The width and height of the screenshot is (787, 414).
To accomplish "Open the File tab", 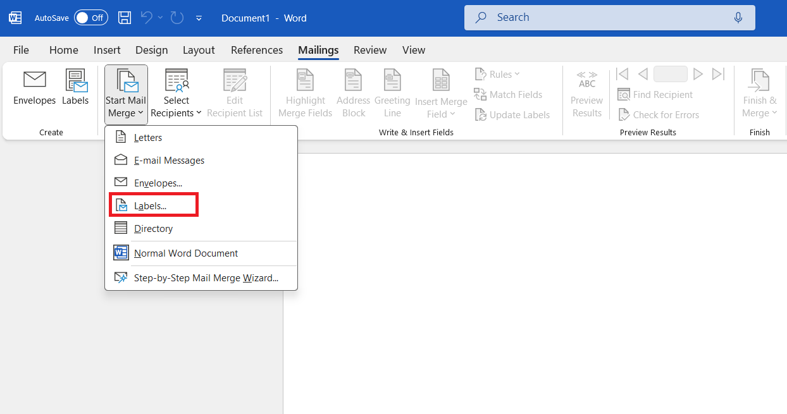I will (21, 50).
